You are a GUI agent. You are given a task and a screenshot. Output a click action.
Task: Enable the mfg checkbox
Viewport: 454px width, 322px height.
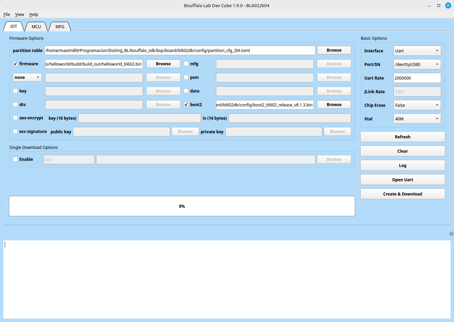coord(186,64)
